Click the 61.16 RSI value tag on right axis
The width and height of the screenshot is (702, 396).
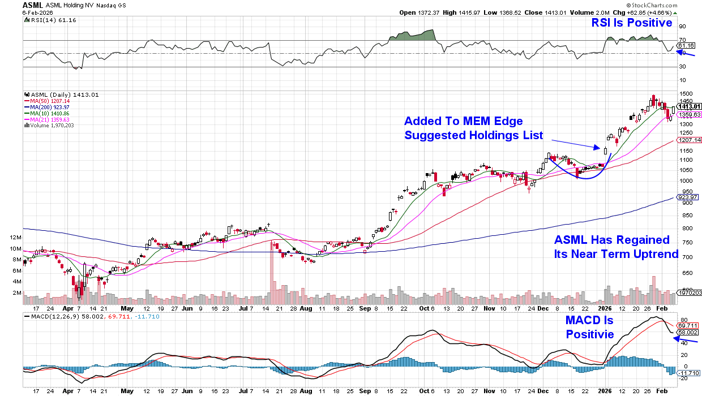click(x=686, y=45)
